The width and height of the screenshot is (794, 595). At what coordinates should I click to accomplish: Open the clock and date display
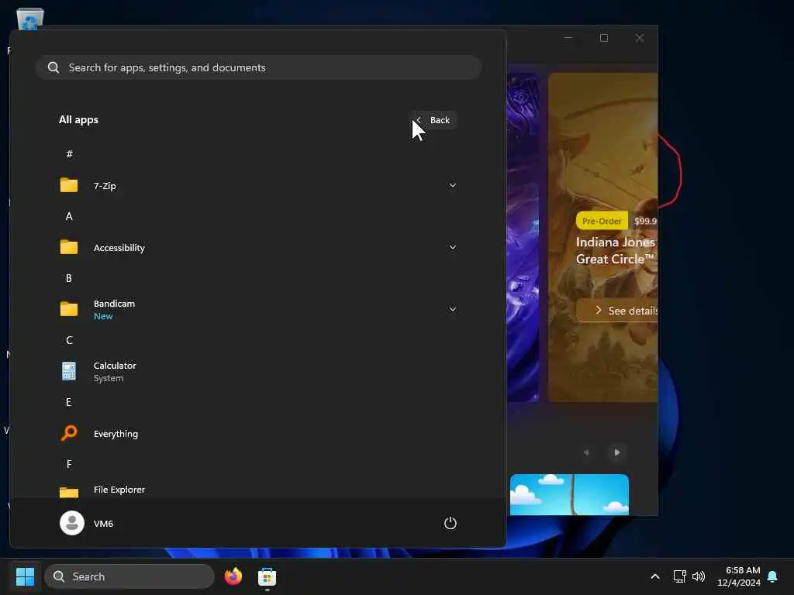(x=738, y=576)
